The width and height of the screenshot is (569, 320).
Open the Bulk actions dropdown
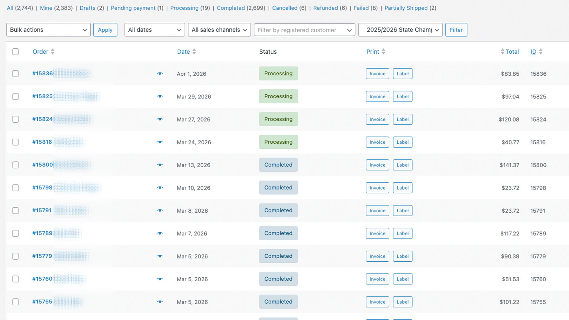point(48,30)
